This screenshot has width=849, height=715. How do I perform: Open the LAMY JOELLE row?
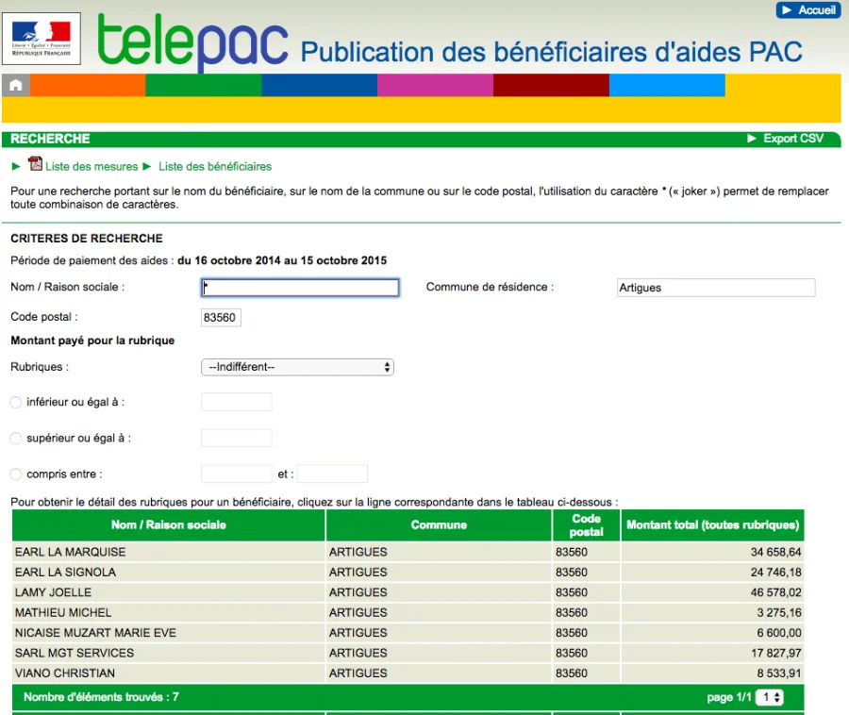(x=408, y=592)
